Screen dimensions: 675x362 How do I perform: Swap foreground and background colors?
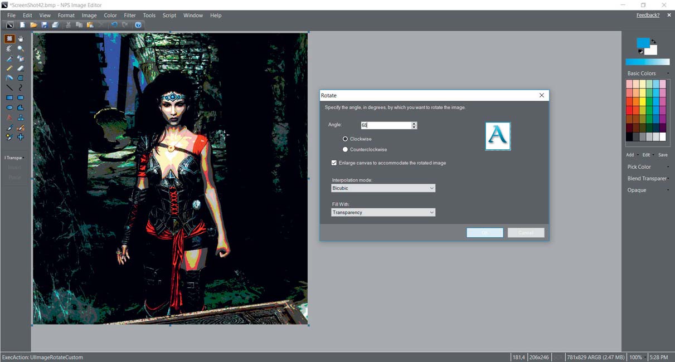point(653,41)
